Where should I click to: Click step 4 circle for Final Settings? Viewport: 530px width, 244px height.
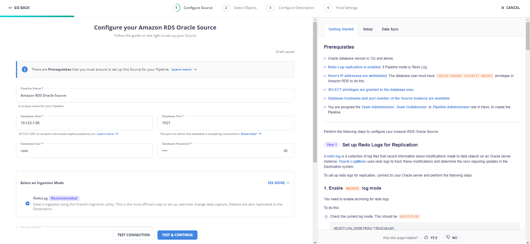(x=328, y=8)
